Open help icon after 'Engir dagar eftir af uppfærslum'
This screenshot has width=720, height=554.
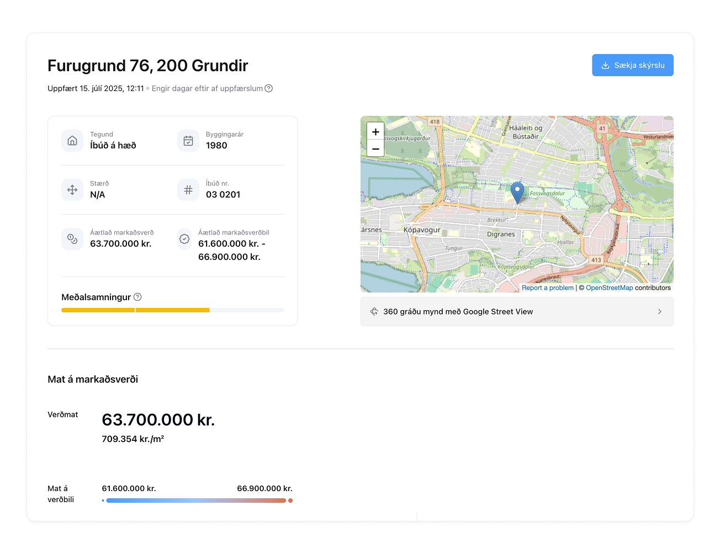pos(269,88)
